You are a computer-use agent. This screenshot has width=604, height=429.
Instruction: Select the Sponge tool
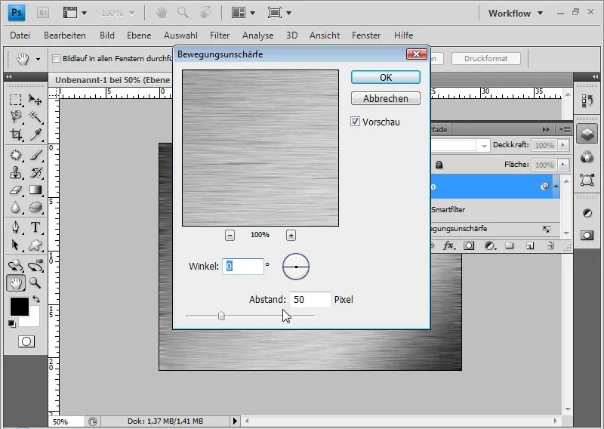[x=35, y=208]
